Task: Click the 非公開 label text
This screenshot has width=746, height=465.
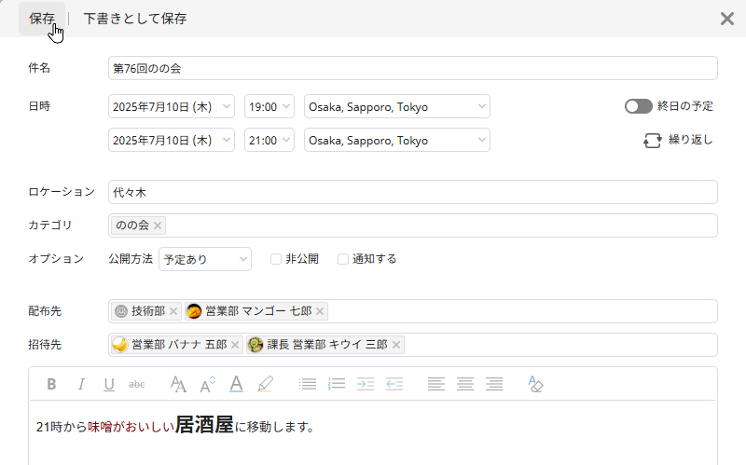Action: (x=302, y=259)
